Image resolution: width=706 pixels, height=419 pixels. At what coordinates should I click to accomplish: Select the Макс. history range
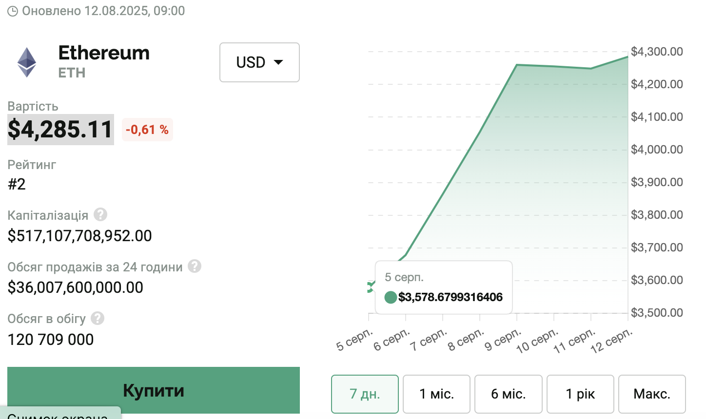click(x=652, y=394)
